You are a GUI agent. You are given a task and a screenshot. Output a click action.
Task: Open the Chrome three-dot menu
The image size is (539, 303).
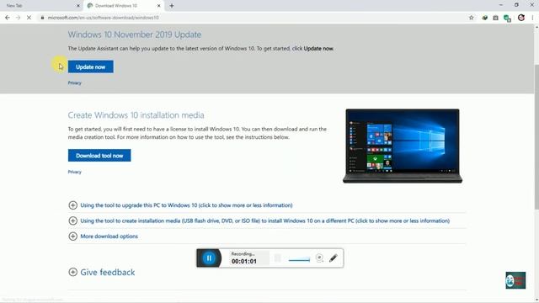pyautogui.click(x=532, y=18)
